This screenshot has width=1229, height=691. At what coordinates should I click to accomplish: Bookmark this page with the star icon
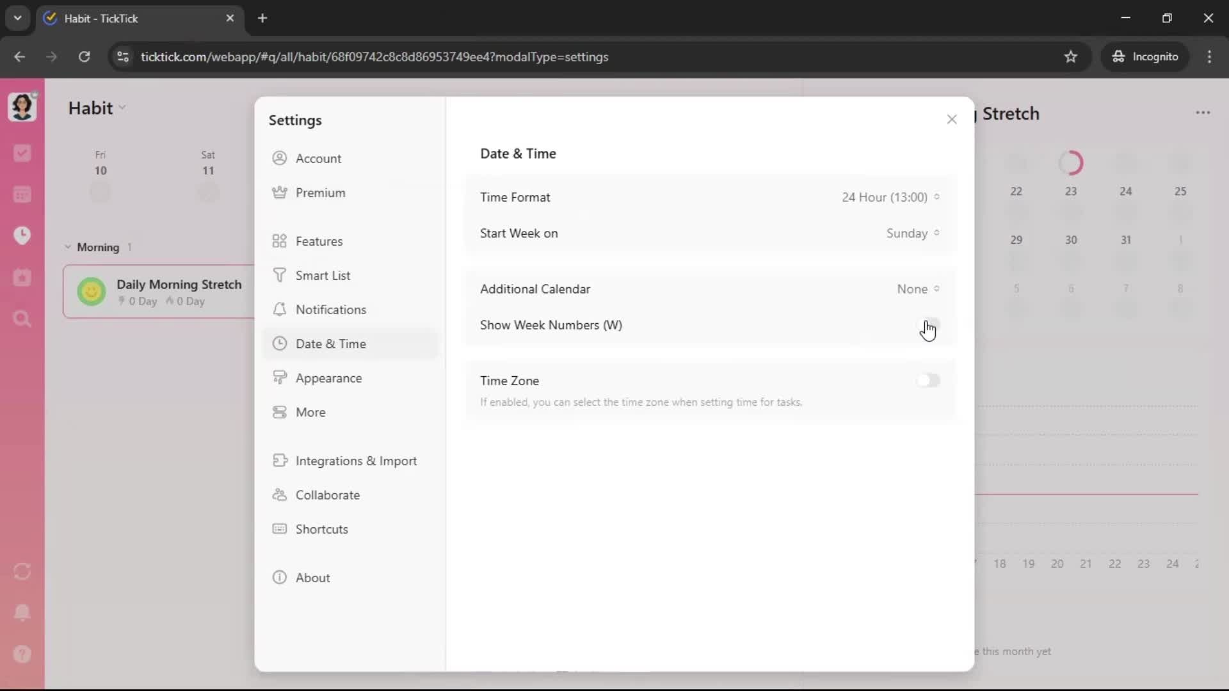[1070, 57]
